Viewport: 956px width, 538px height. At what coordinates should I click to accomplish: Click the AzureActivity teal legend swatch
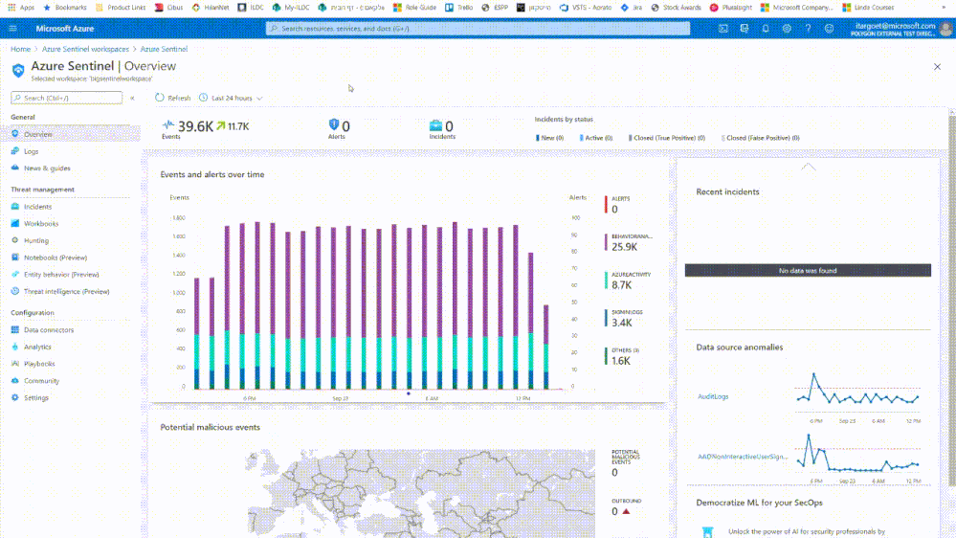coord(606,280)
